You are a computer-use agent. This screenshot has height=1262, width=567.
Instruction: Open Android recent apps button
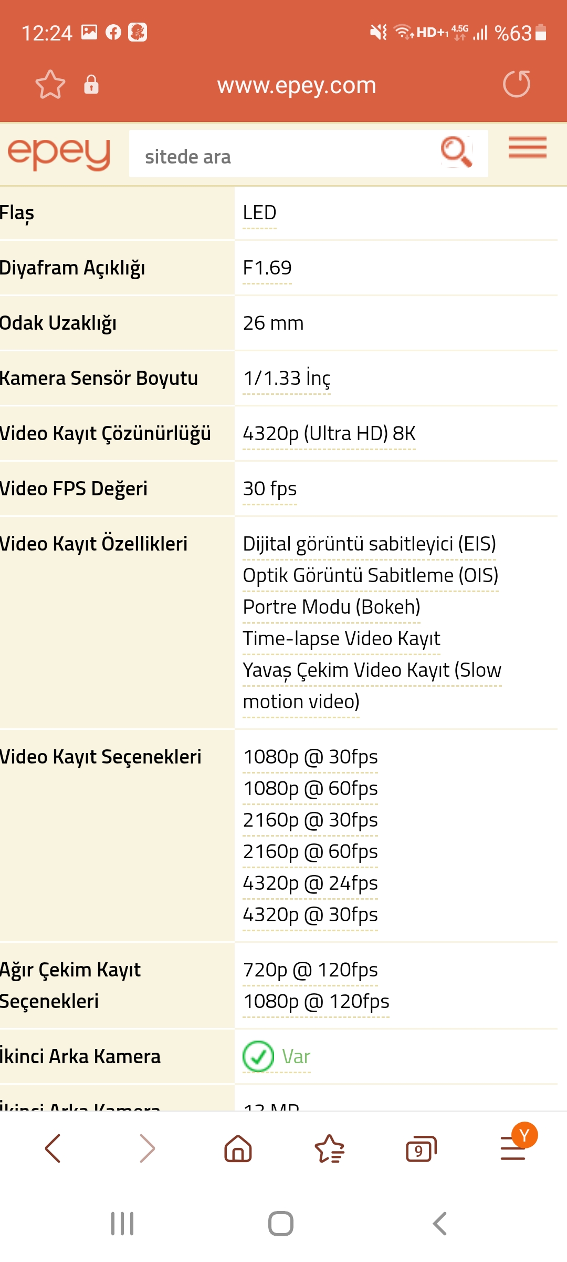122,1224
